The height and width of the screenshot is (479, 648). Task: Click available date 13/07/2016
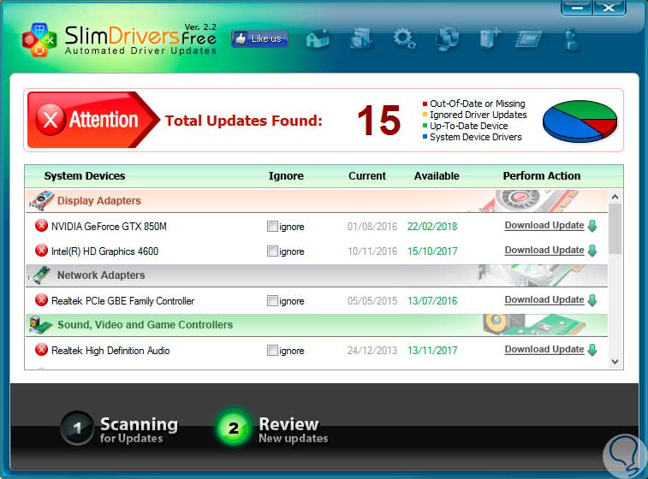[432, 300]
